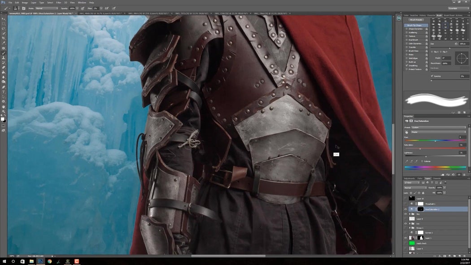Select the Move tool
471x265 pixels.
tap(4, 19)
